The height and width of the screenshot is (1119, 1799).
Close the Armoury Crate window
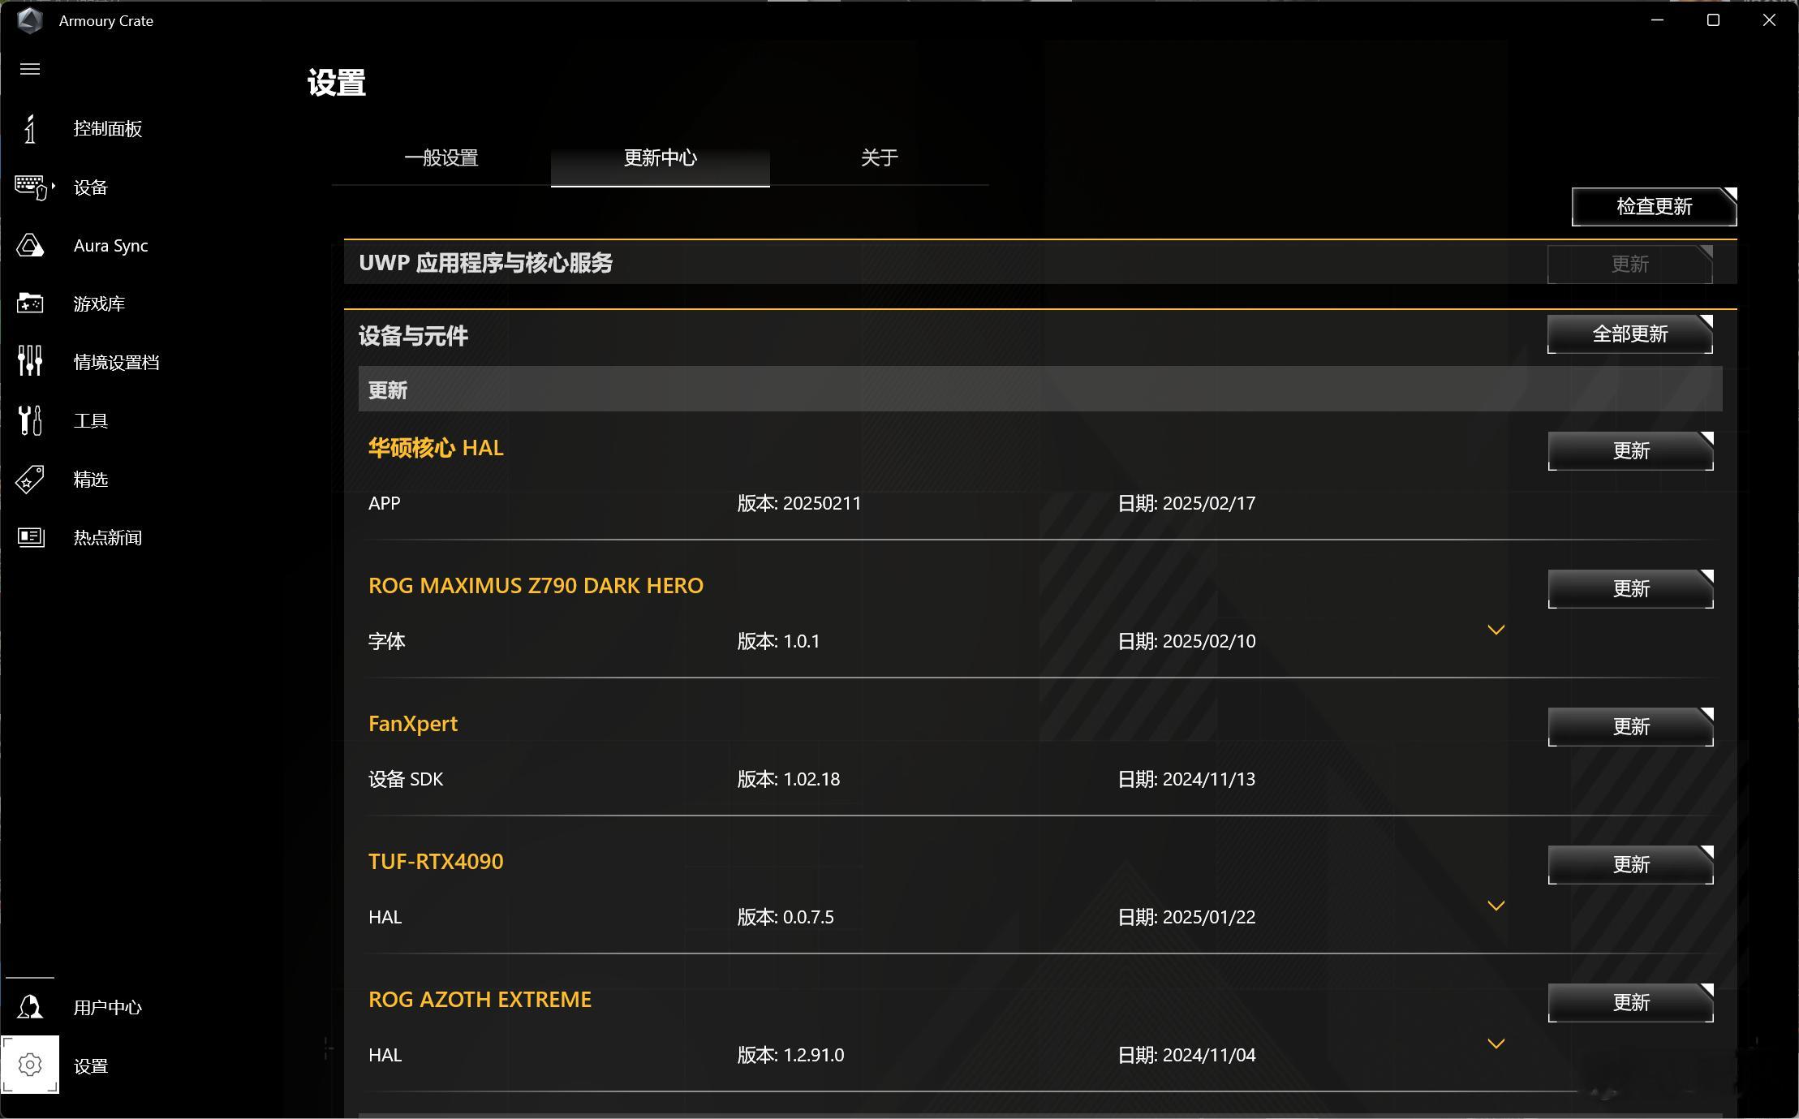point(1770,20)
